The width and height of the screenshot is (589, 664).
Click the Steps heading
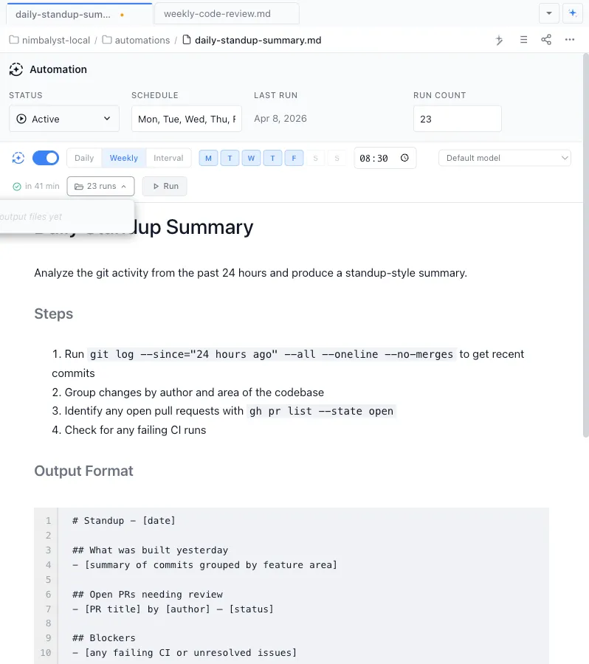click(x=53, y=314)
